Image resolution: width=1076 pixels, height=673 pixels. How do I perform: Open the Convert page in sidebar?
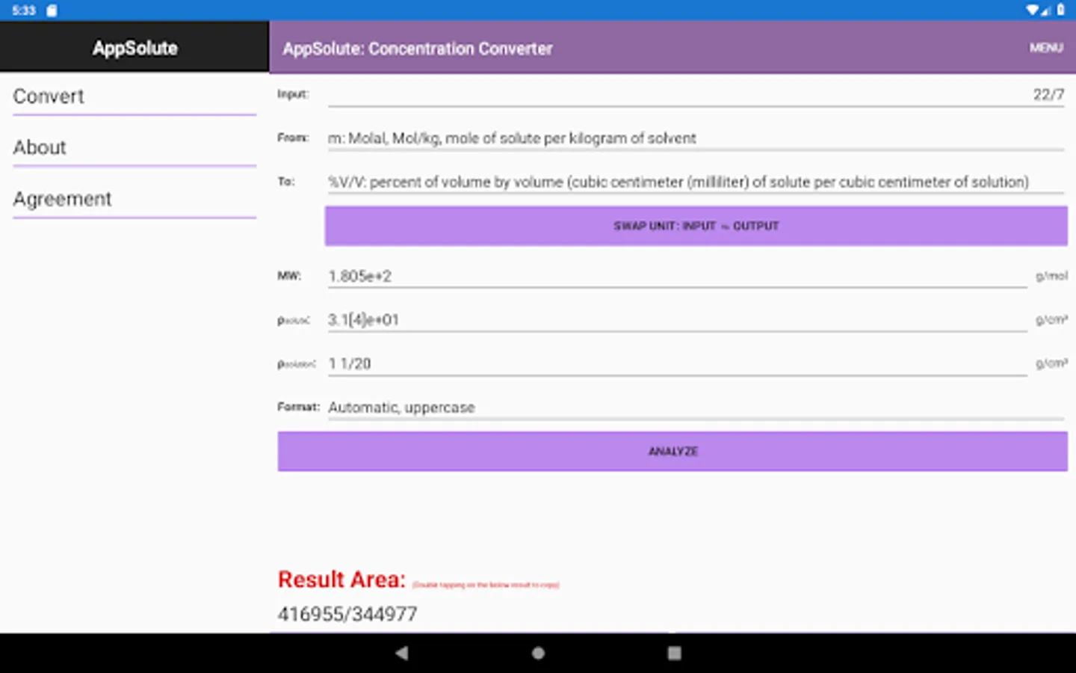pyautogui.click(x=134, y=96)
